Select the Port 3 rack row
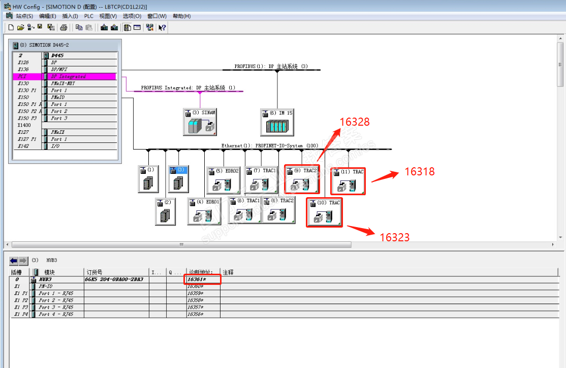566x368 pixels. pos(65,118)
